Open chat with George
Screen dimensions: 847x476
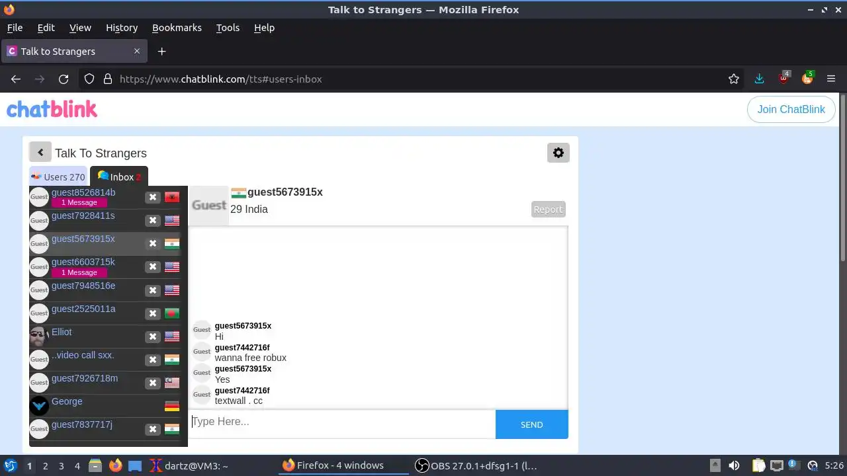(67, 401)
